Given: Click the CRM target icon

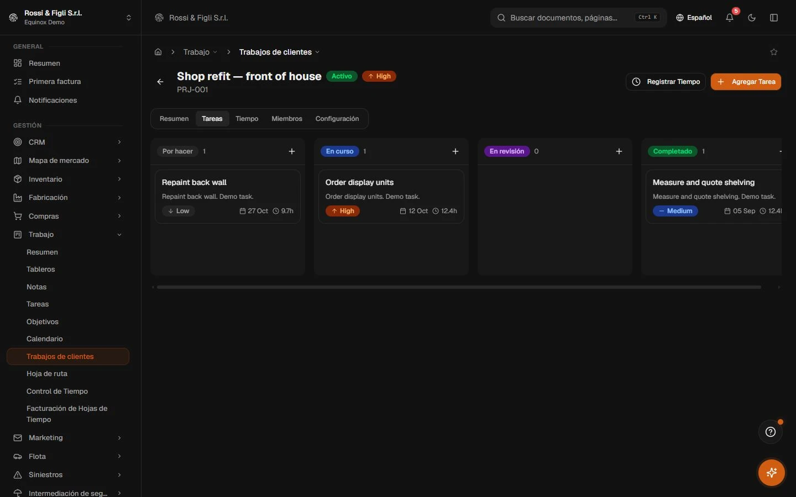Looking at the screenshot, I should point(18,142).
